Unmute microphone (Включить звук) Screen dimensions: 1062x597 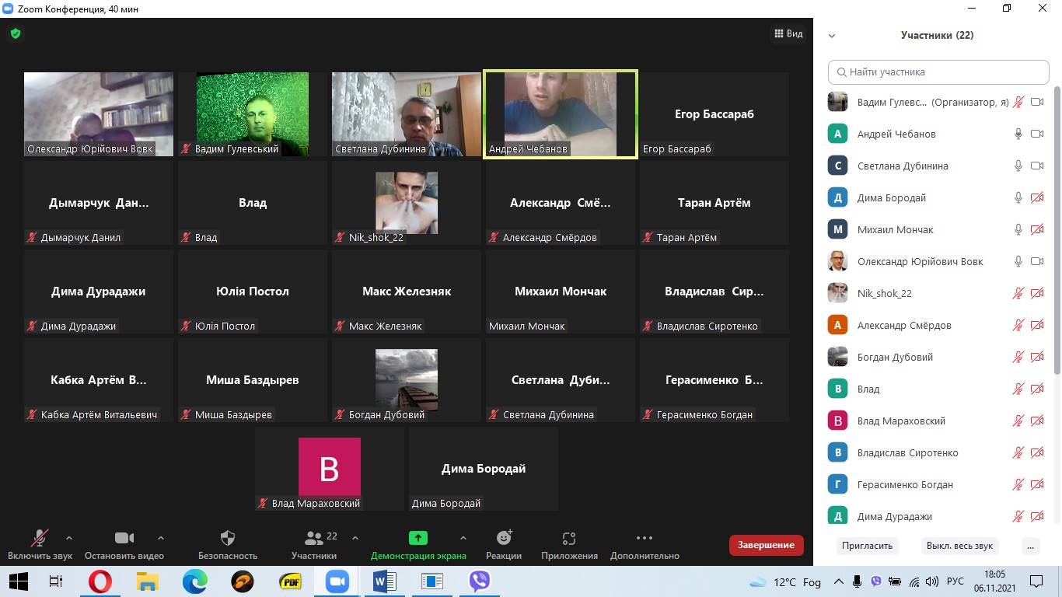[39, 538]
